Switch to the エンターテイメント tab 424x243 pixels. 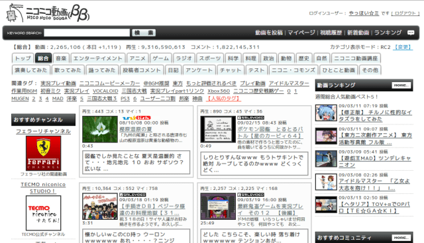coord(98,58)
